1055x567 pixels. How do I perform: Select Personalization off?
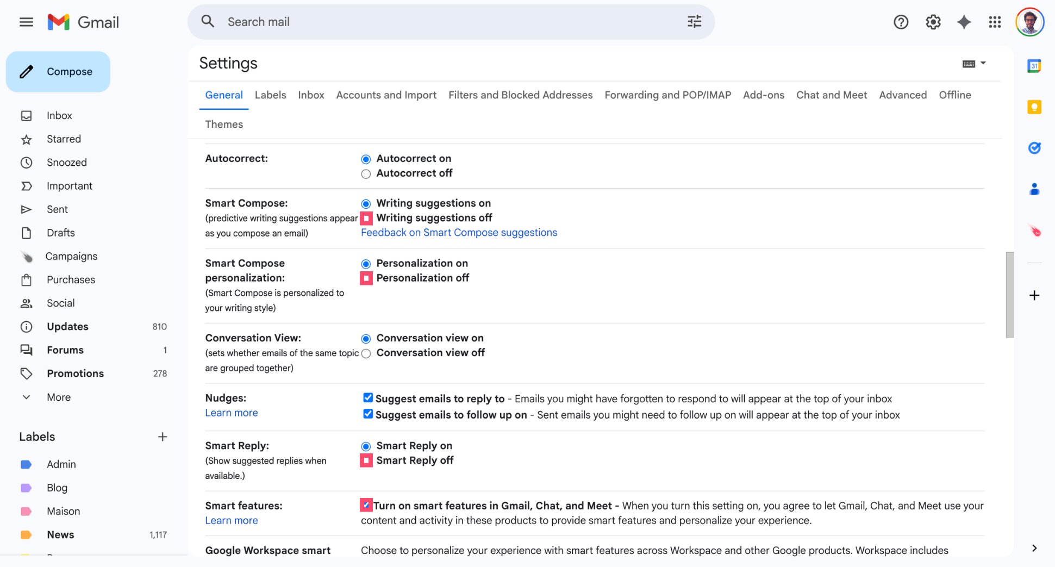coord(366,278)
